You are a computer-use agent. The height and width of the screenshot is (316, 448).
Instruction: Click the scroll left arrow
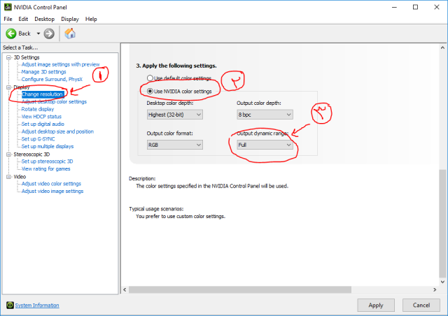[x=125, y=289]
